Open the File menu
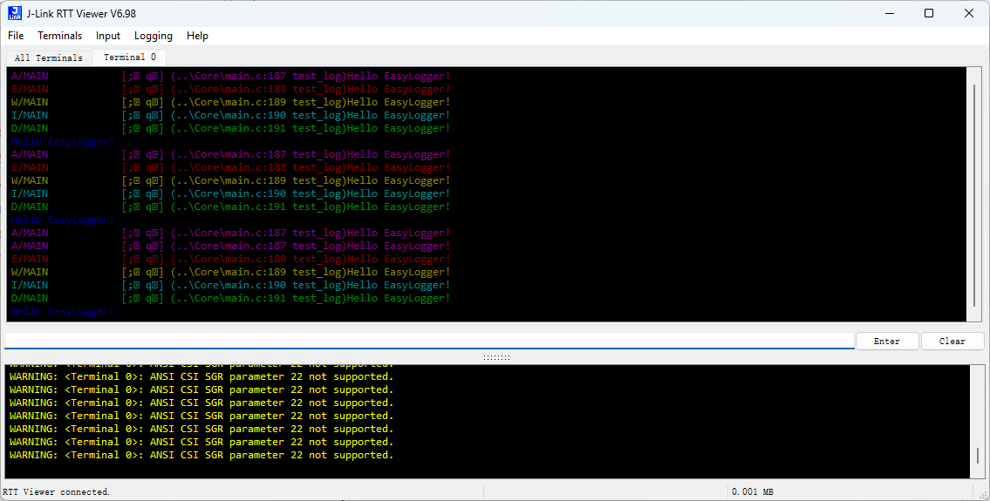The image size is (990, 501). click(x=16, y=36)
